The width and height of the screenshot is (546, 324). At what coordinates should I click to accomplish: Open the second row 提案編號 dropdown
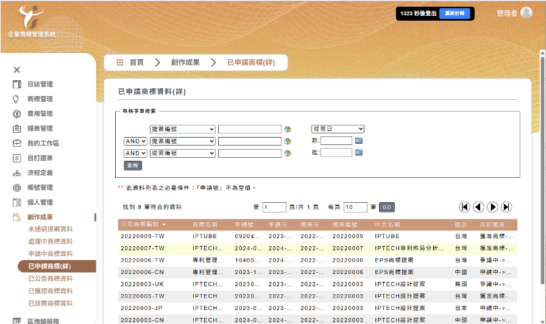pyautogui.click(x=182, y=141)
